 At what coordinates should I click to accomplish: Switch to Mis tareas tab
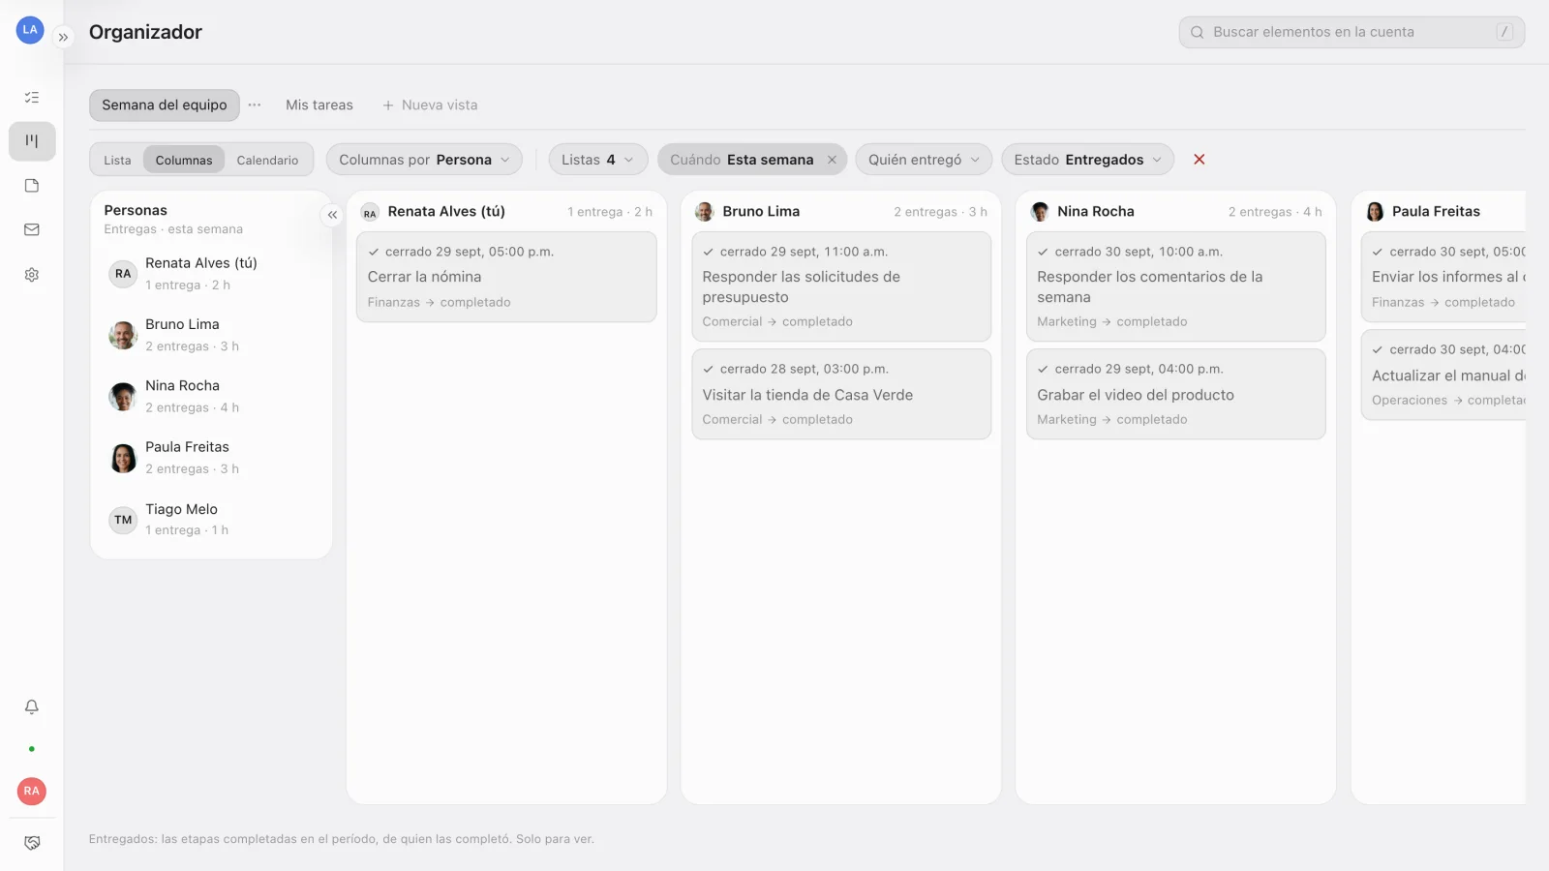[319, 105]
